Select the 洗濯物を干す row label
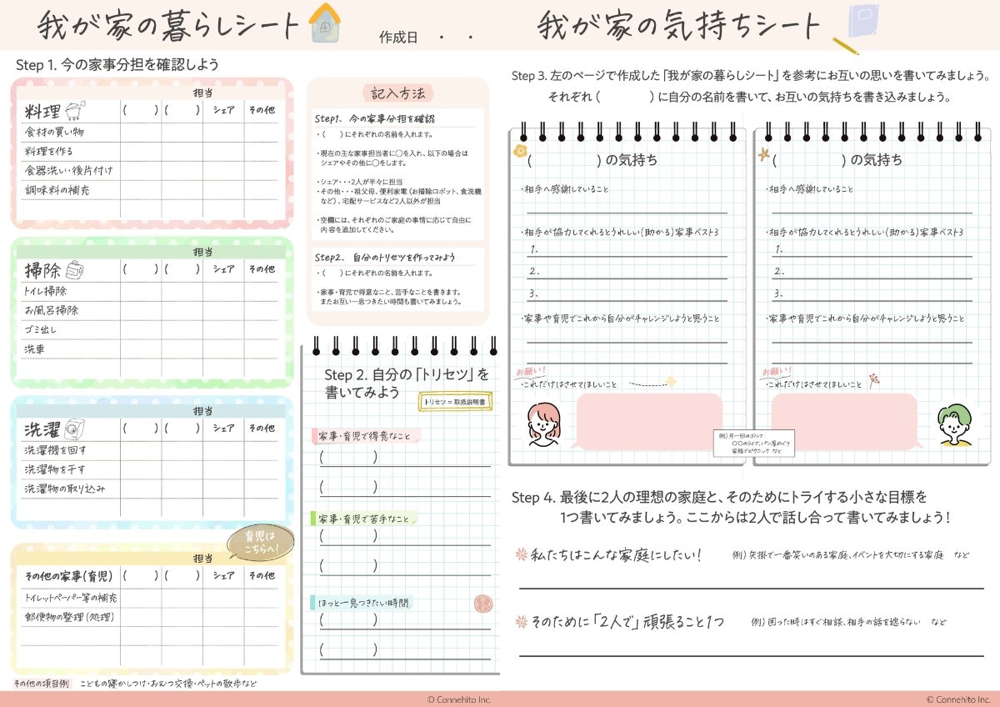1000x707 pixels. click(54, 469)
